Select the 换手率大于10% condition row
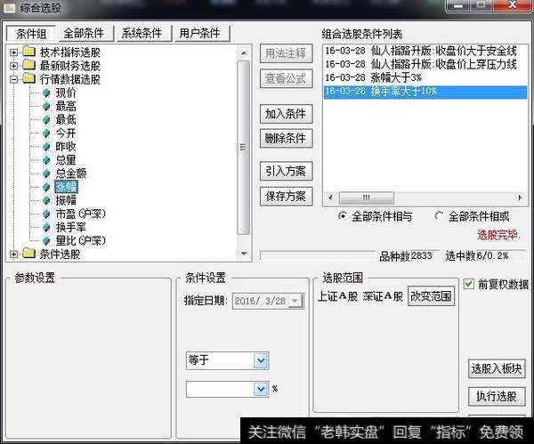 coord(425,92)
